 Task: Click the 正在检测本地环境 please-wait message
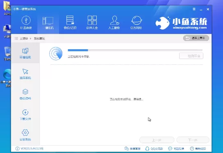126,99
